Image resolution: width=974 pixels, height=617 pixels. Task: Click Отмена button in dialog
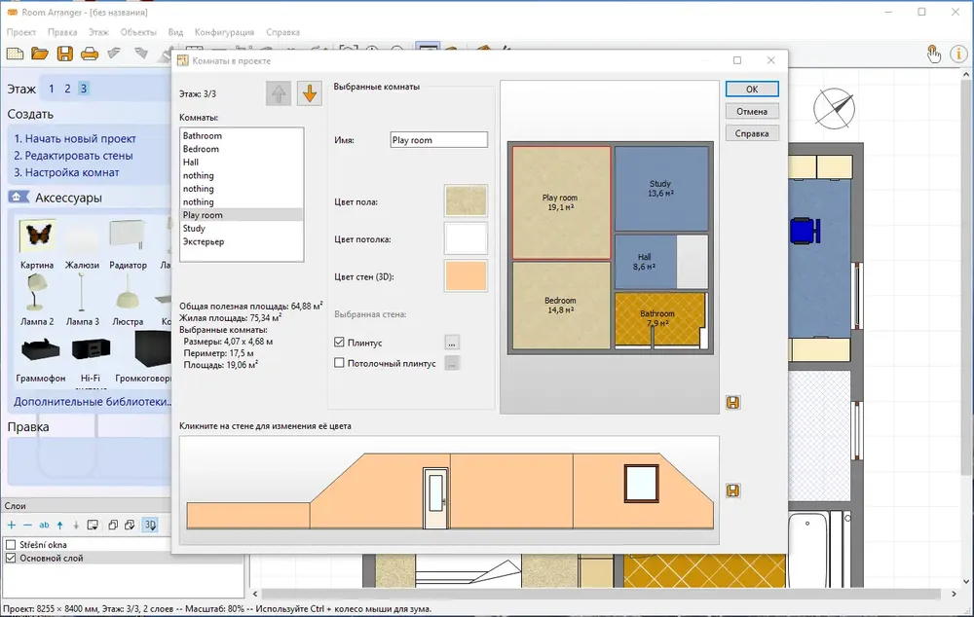[x=752, y=112]
